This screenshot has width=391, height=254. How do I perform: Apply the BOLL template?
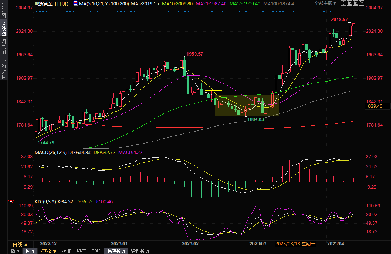pos(97,251)
